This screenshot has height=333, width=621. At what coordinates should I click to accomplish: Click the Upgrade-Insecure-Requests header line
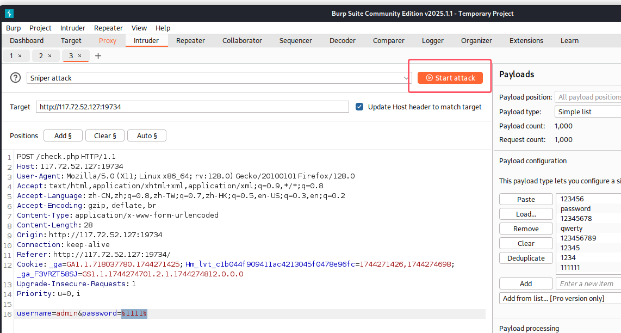pyautogui.click(x=76, y=284)
